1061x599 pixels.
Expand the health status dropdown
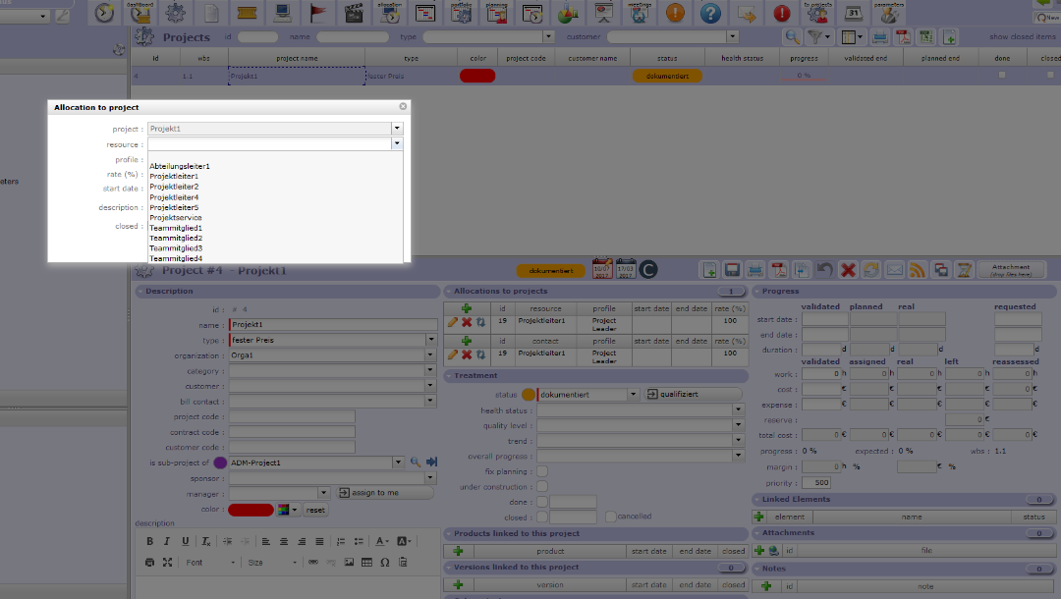tap(738, 410)
